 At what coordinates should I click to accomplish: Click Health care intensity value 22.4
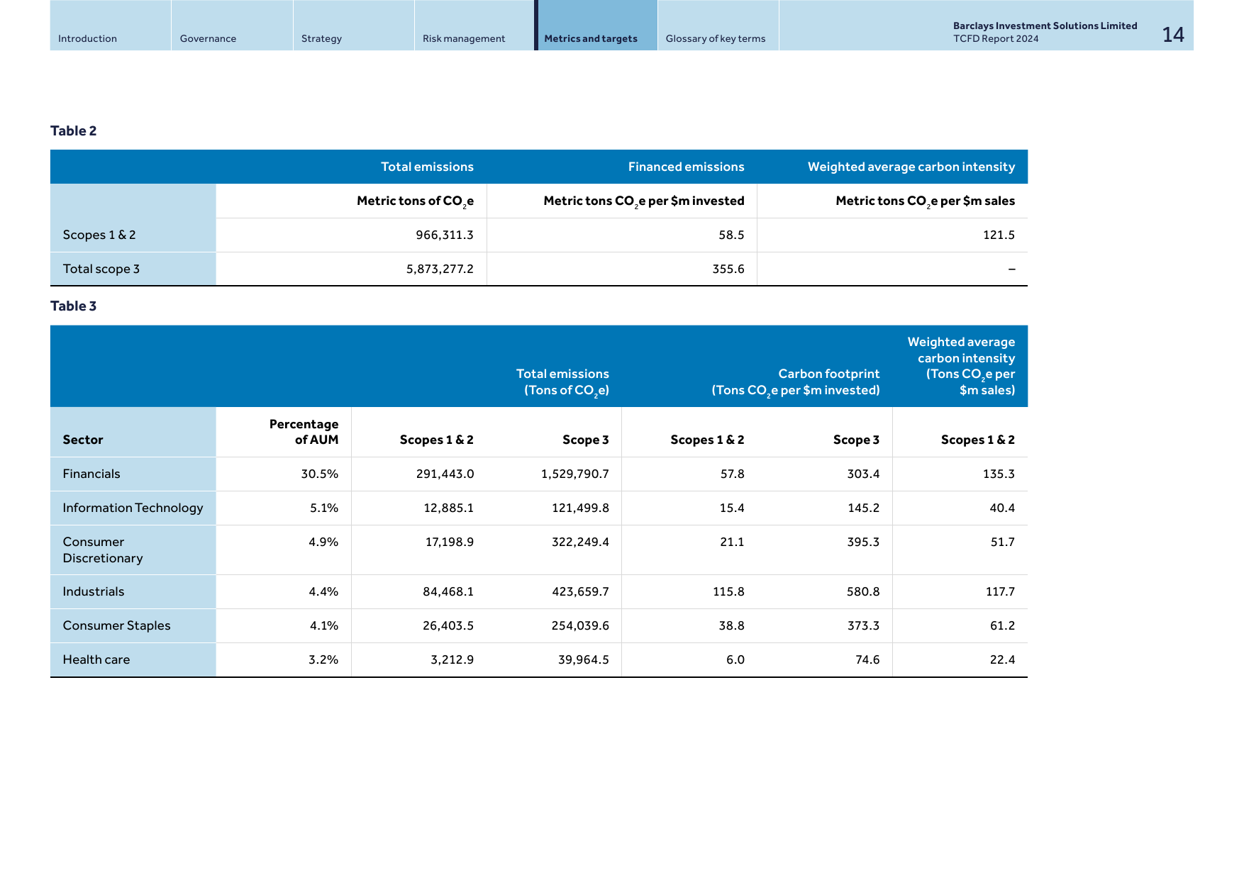click(x=1002, y=659)
